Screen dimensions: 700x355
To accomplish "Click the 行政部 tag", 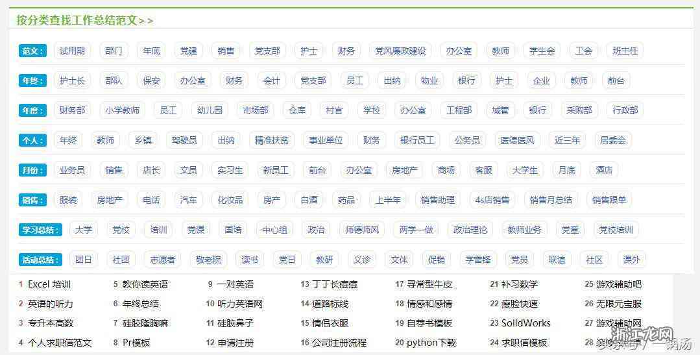I will [625, 110].
